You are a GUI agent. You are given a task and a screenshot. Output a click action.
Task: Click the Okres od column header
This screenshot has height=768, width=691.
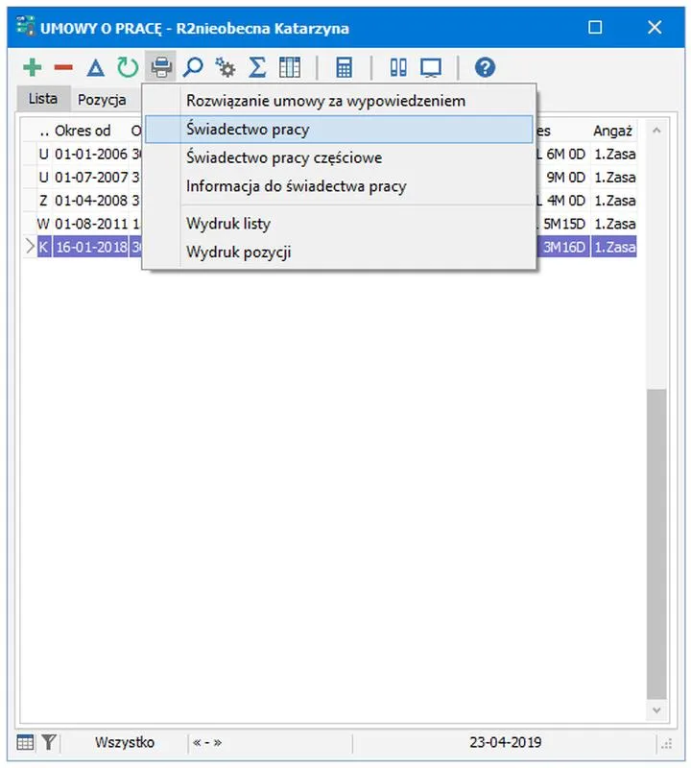click(83, 131)
